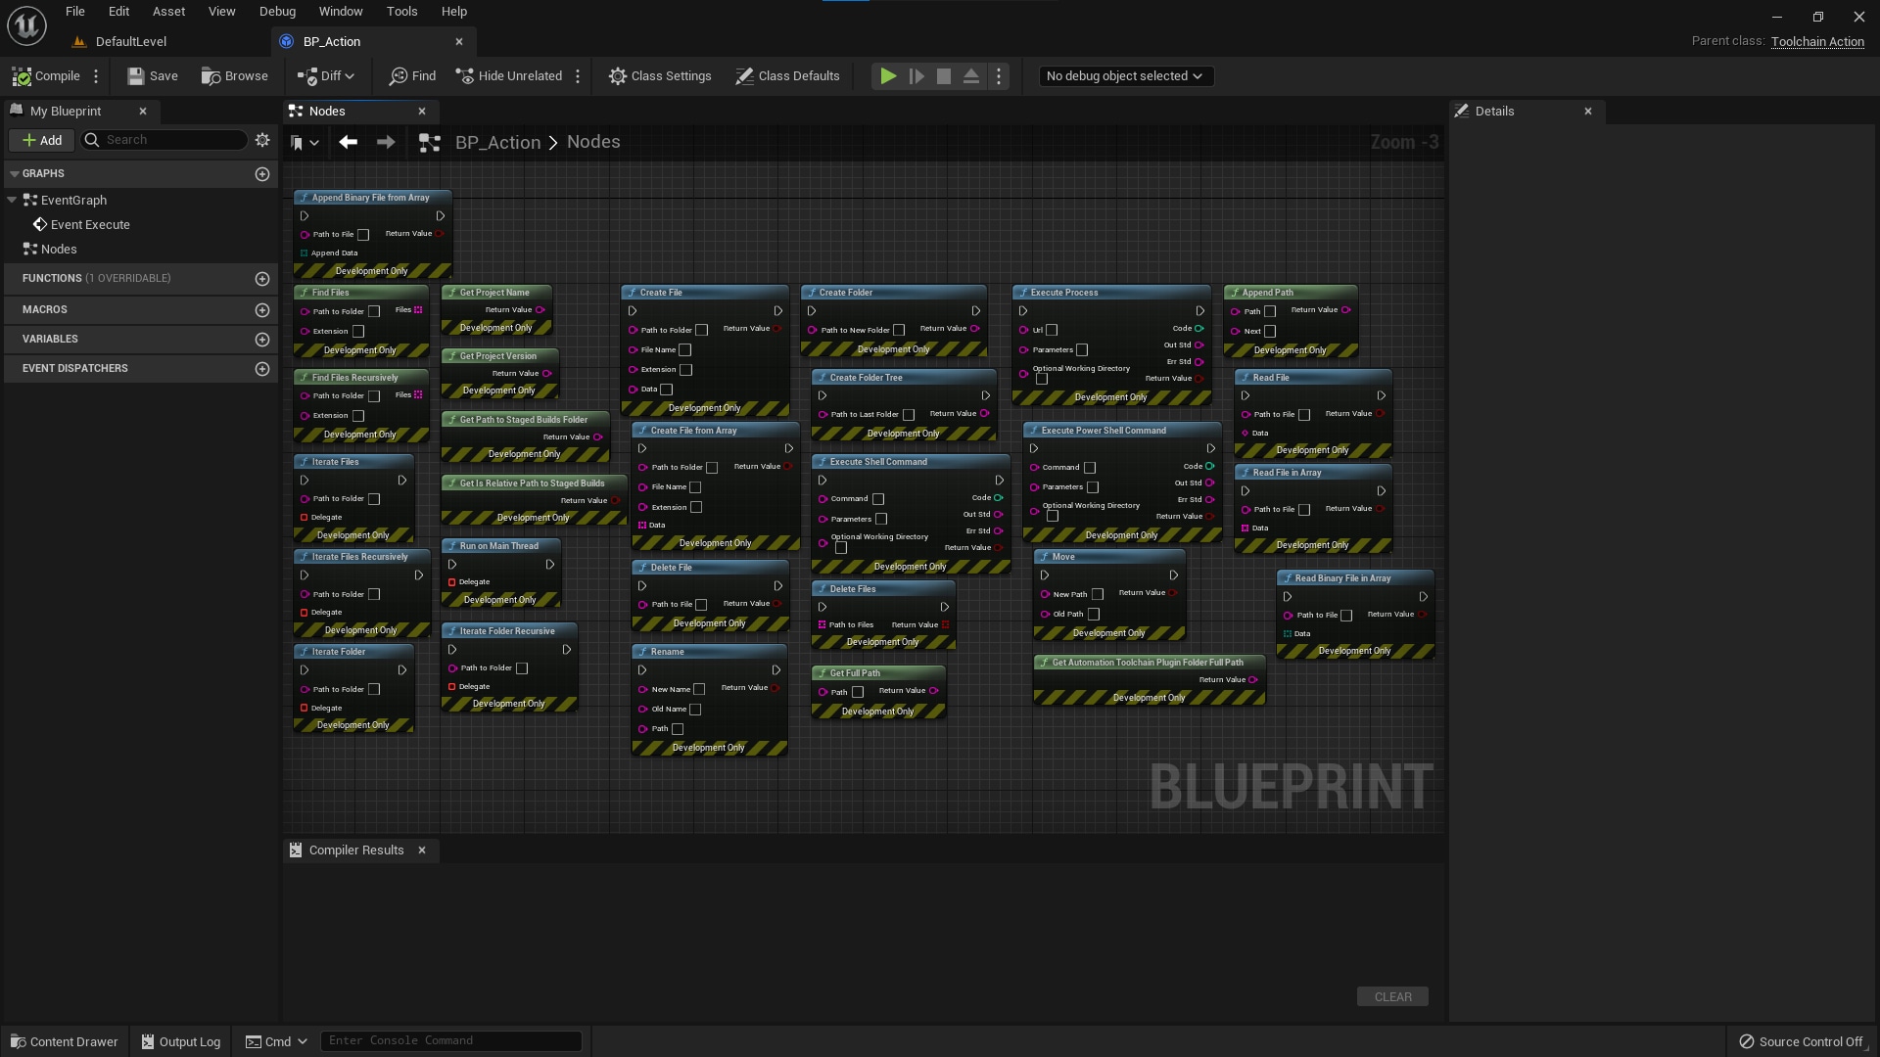Open the Asset menu
1880x1057 pixels.
click(x=168, y=12)
